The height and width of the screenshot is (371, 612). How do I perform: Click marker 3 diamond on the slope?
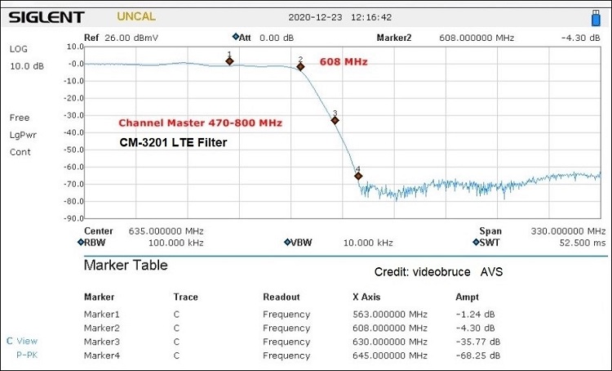click(335, 120)
